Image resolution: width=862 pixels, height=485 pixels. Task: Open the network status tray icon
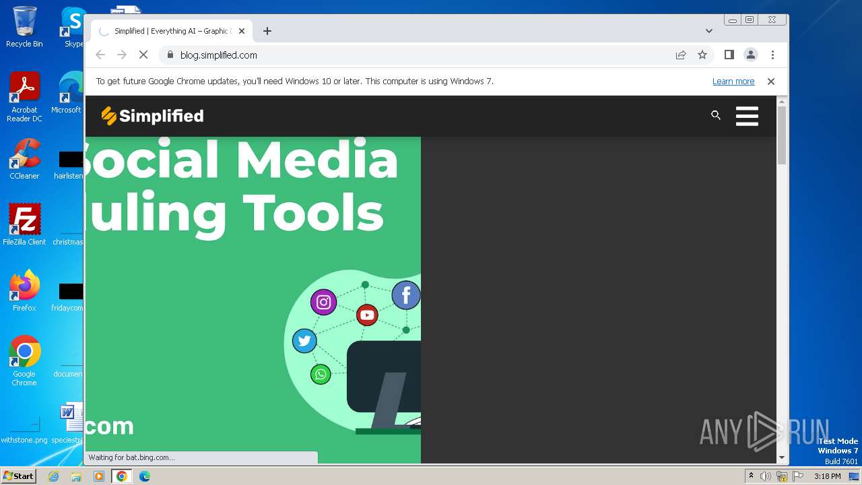[x=782, y=476]
